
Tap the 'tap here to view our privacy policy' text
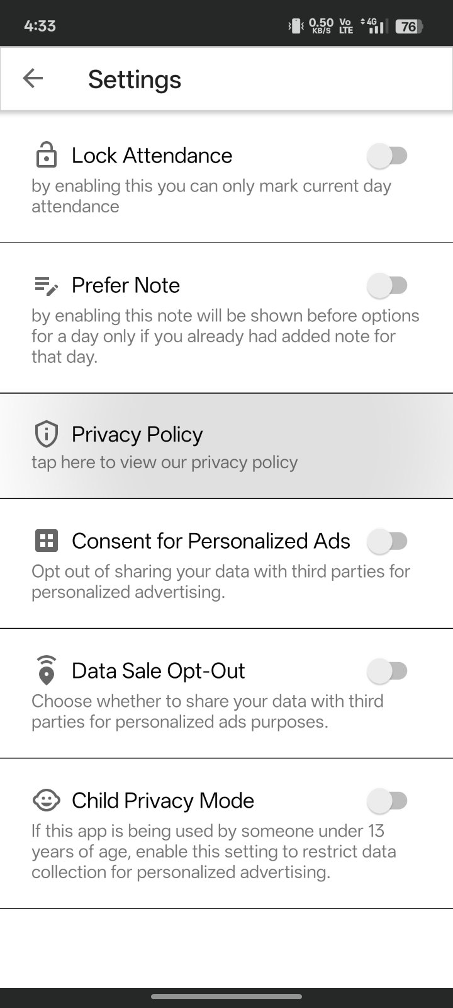coord(164,462)
